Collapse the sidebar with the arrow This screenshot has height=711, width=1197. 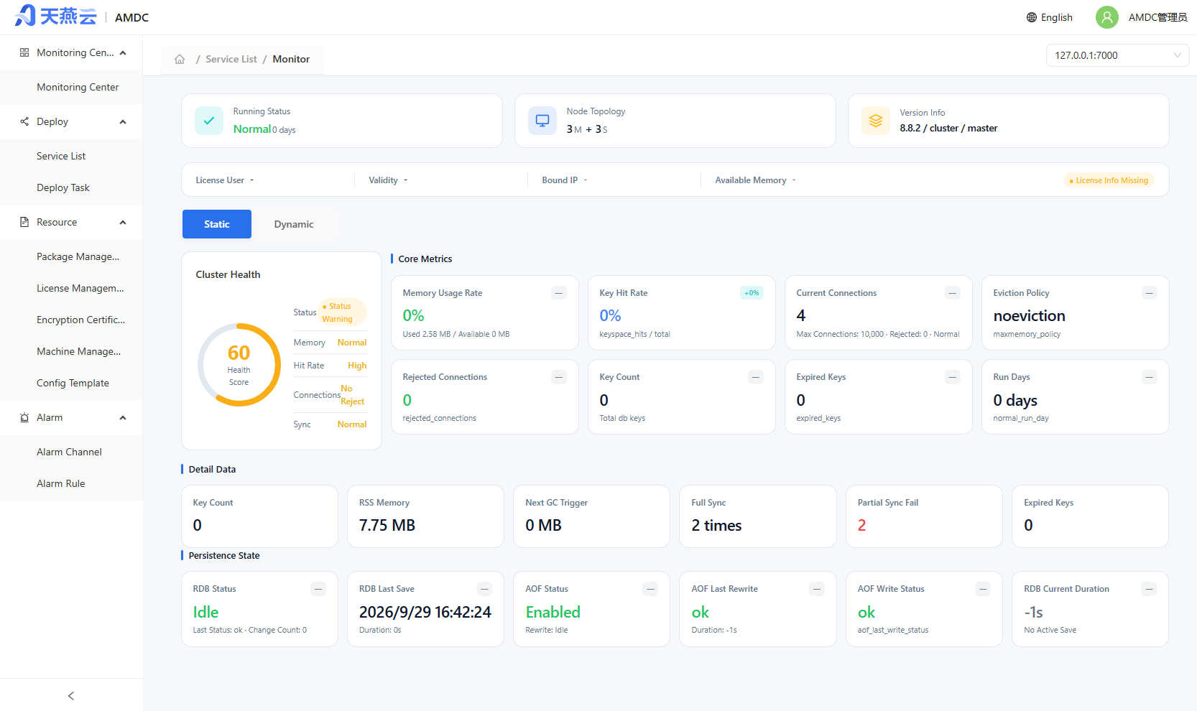coord(71,695)
